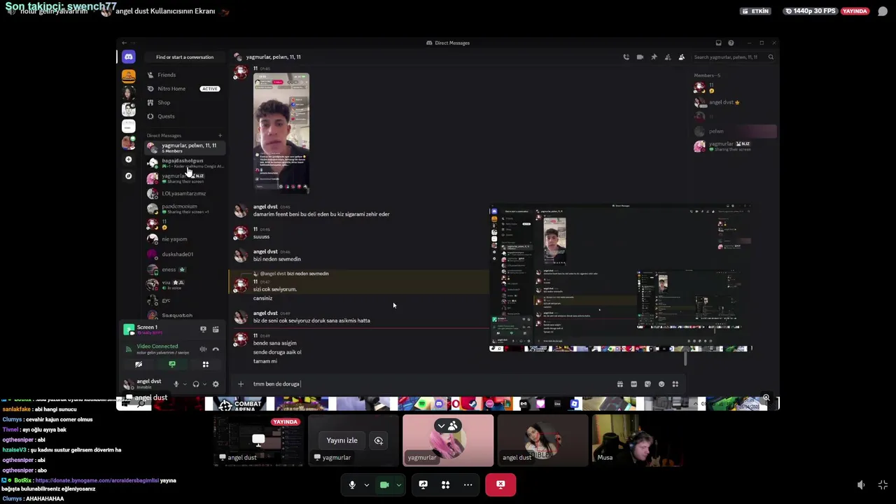The height and width of the screenshot is (504, 896).
Task: Click red disconnect button in call bar
Action: tap(500, 484)
